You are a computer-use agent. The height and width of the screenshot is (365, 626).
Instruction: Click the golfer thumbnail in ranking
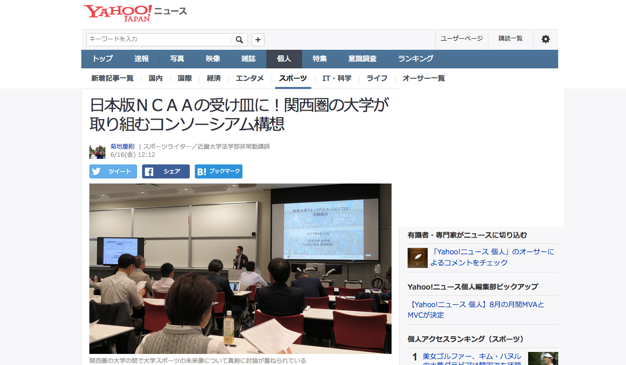click(x=543, y=358)
